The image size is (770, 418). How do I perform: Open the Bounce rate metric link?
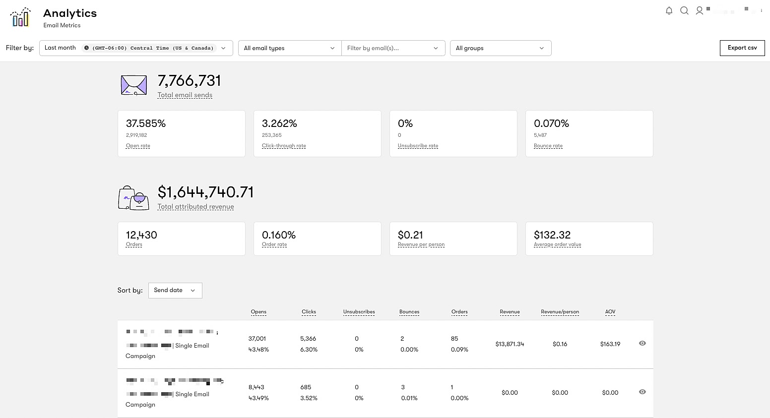(x=548, y=145)
